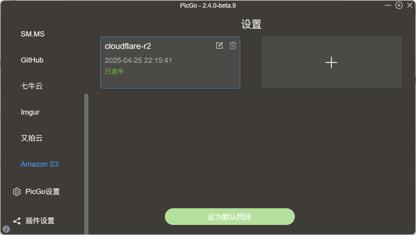The height and width of the screenshot is (235, 416).
Task: Switch to mini window with circled plus icon
Action: click(x=399, y=5)
